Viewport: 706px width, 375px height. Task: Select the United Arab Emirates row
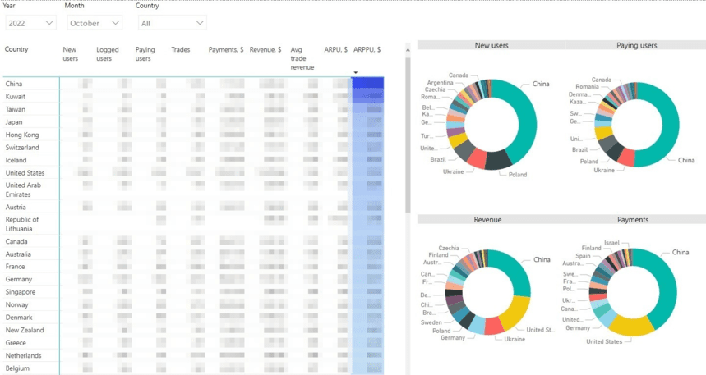[22, 190]
